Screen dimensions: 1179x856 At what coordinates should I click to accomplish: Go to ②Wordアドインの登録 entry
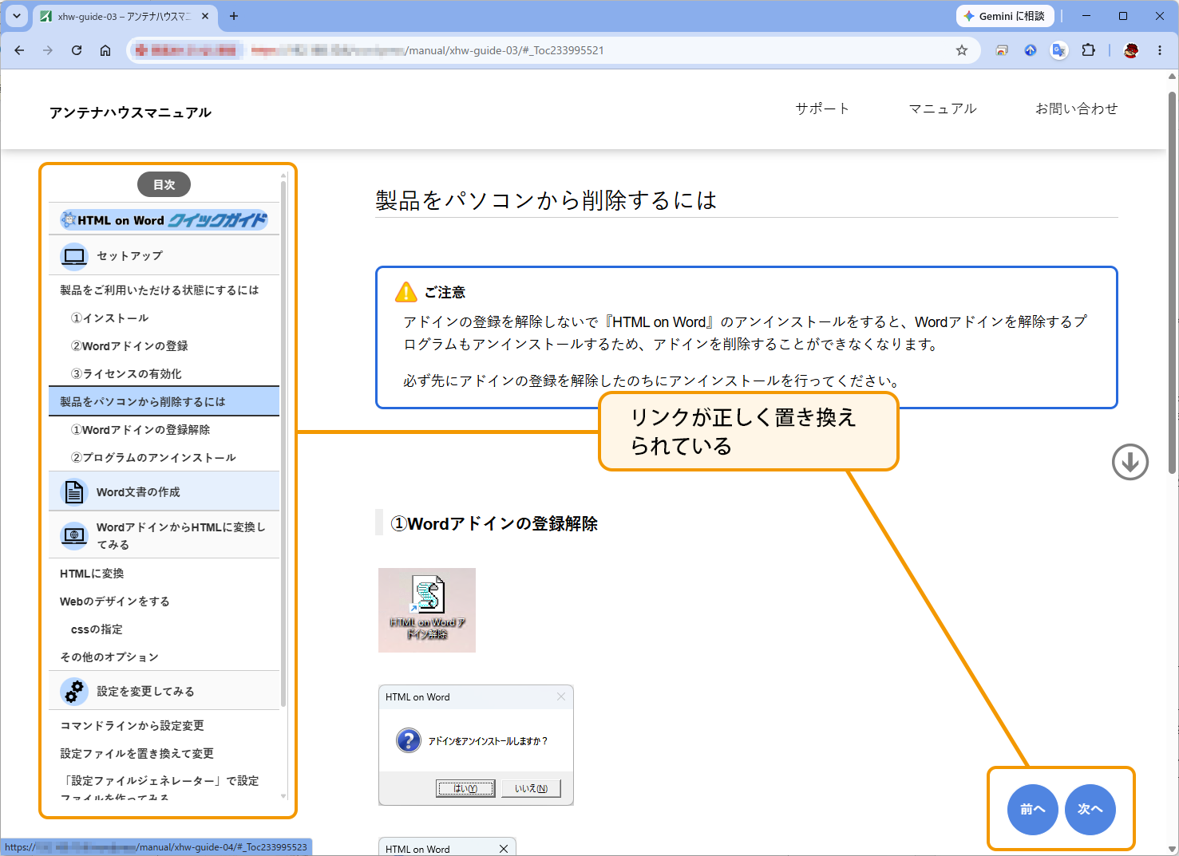[x=129, y=346]
